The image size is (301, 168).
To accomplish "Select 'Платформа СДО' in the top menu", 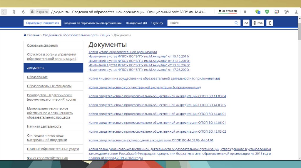I will (136, 23).
